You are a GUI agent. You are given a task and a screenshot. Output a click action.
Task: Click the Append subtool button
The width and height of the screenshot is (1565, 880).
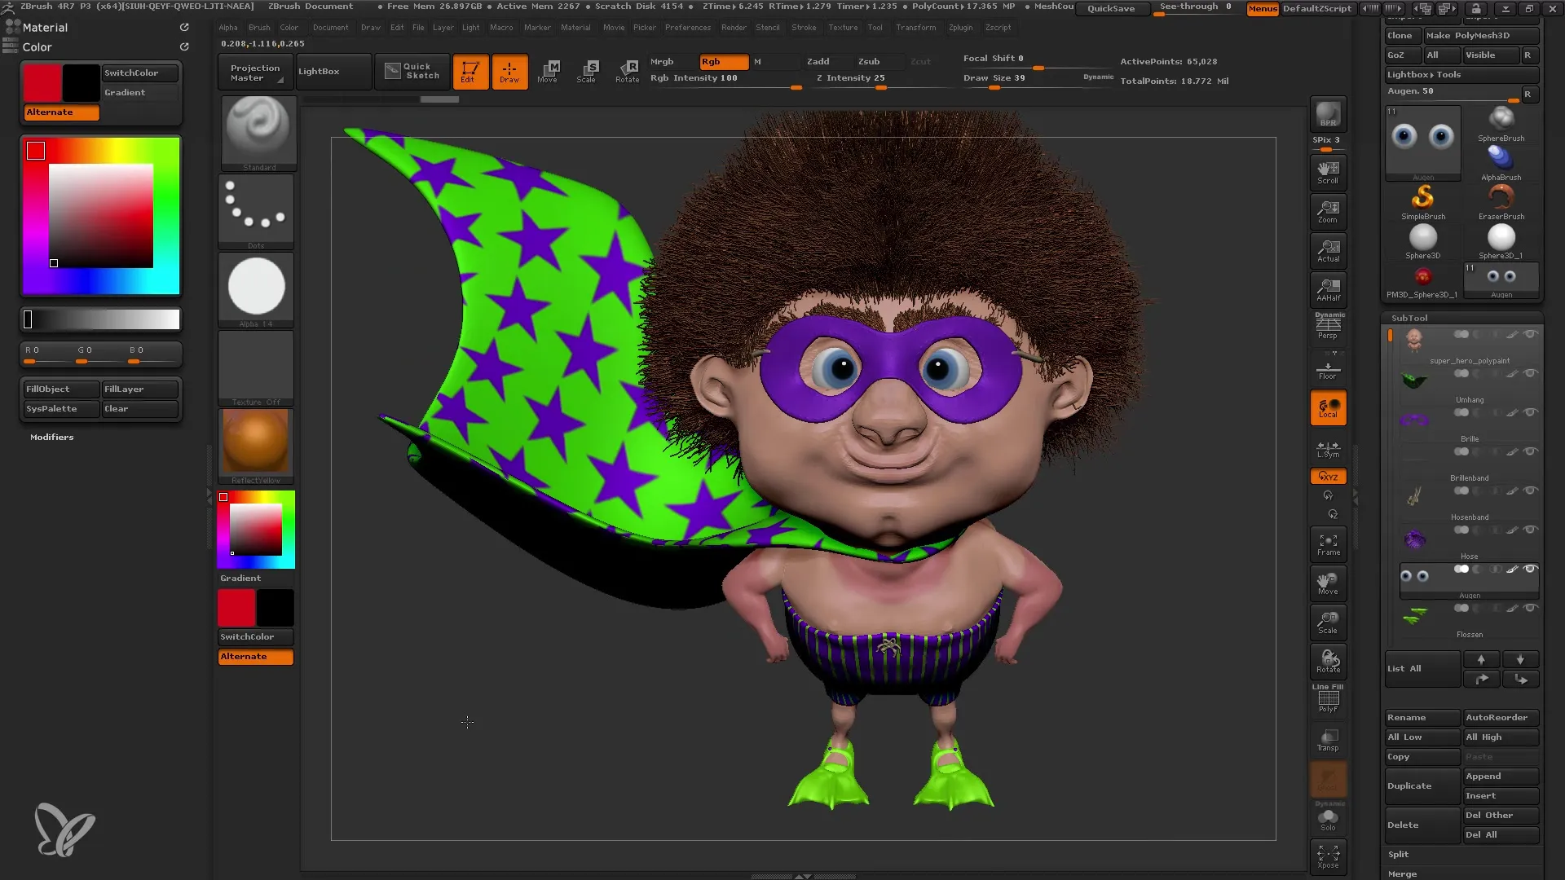(1500, 776)
